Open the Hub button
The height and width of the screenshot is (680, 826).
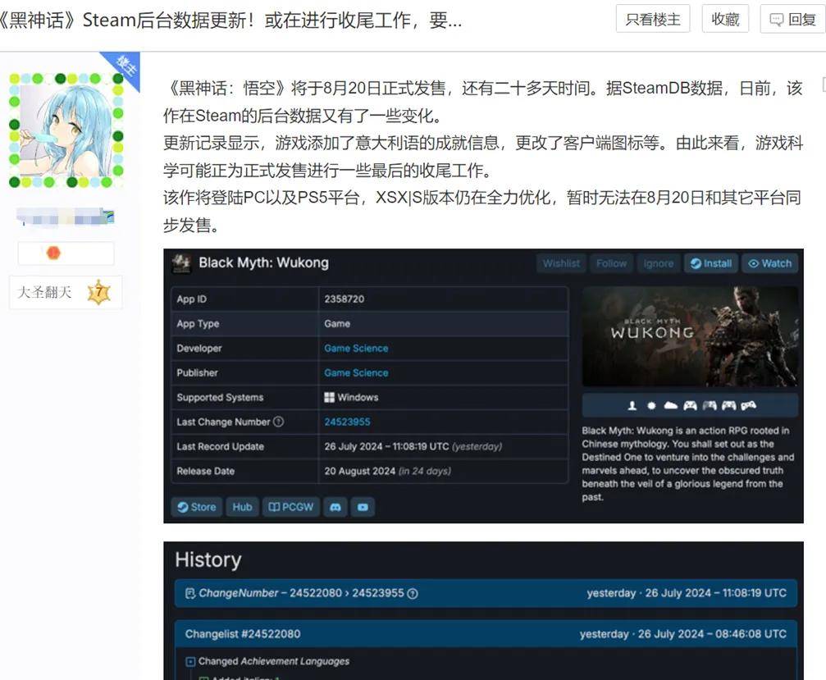[x=242, y=507]
